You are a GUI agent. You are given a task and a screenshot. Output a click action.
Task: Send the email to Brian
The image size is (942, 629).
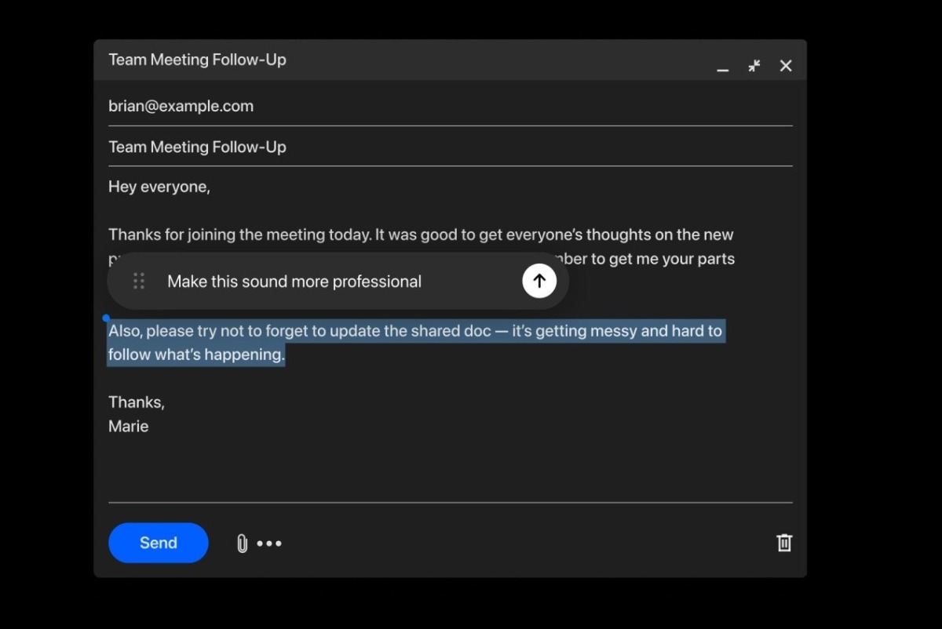(x=158, y=543)
